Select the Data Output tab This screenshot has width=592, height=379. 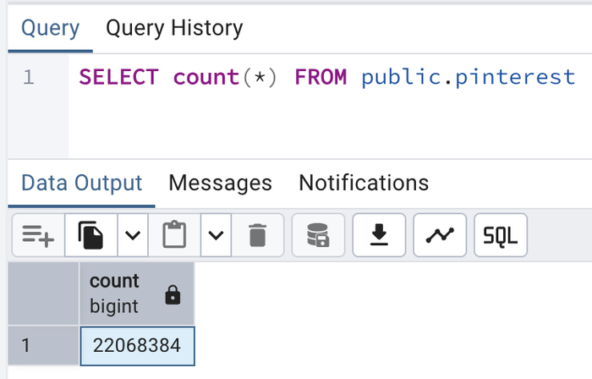[x=82, y=183]
